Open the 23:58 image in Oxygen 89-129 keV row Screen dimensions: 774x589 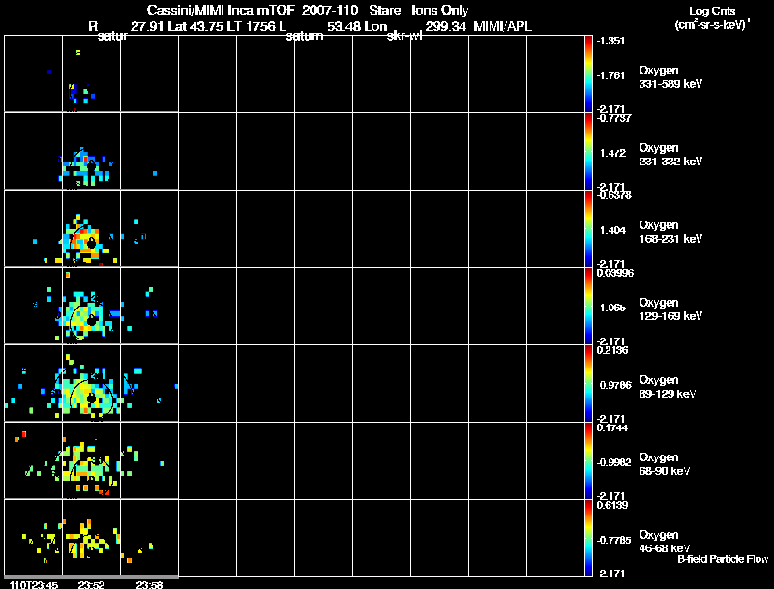pyautogui.click(x=149, y=383)
